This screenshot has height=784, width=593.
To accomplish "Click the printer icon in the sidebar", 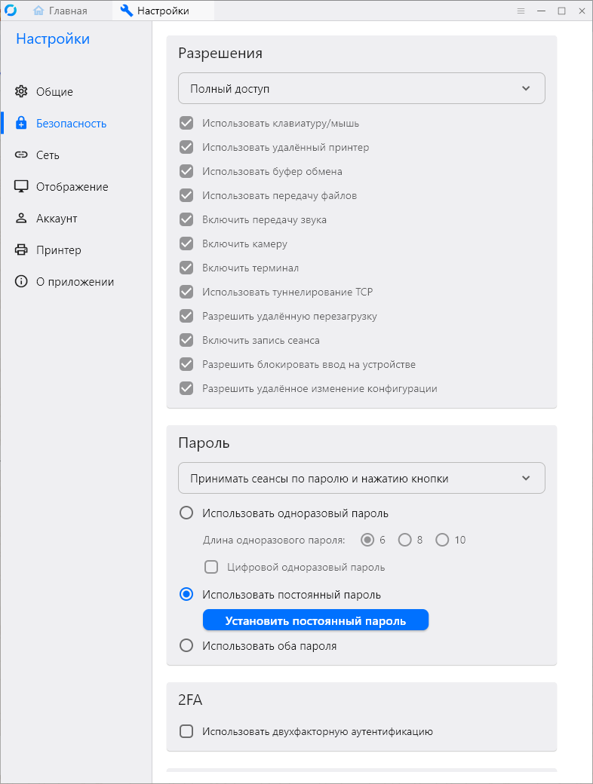I will tap(21, 250).
